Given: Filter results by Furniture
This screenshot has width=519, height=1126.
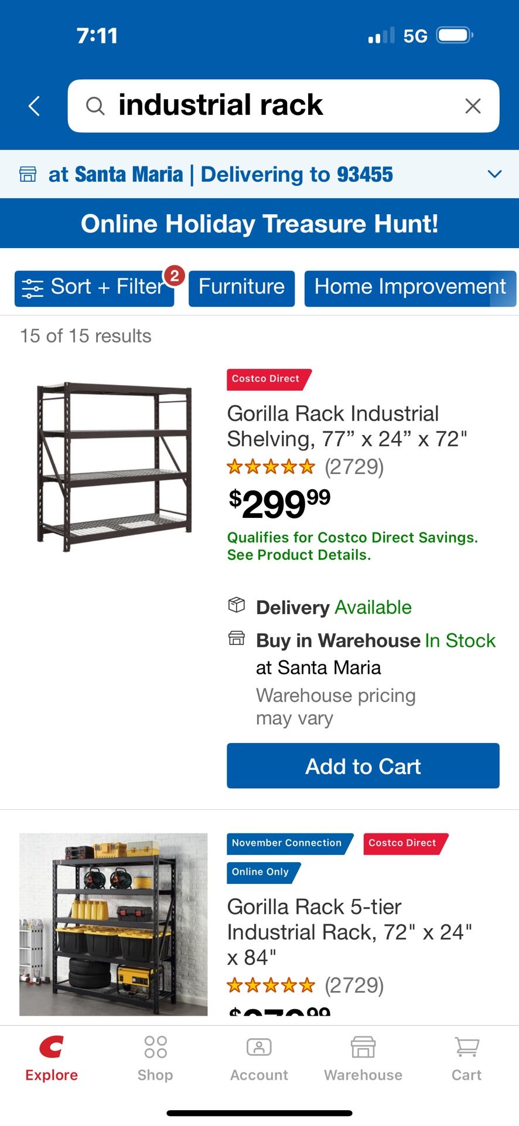Looking at the screenshot, I should pos(241,288).
